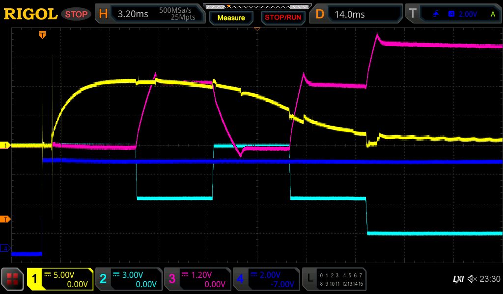Open the red grid function menu icon

tap(12, 279)
